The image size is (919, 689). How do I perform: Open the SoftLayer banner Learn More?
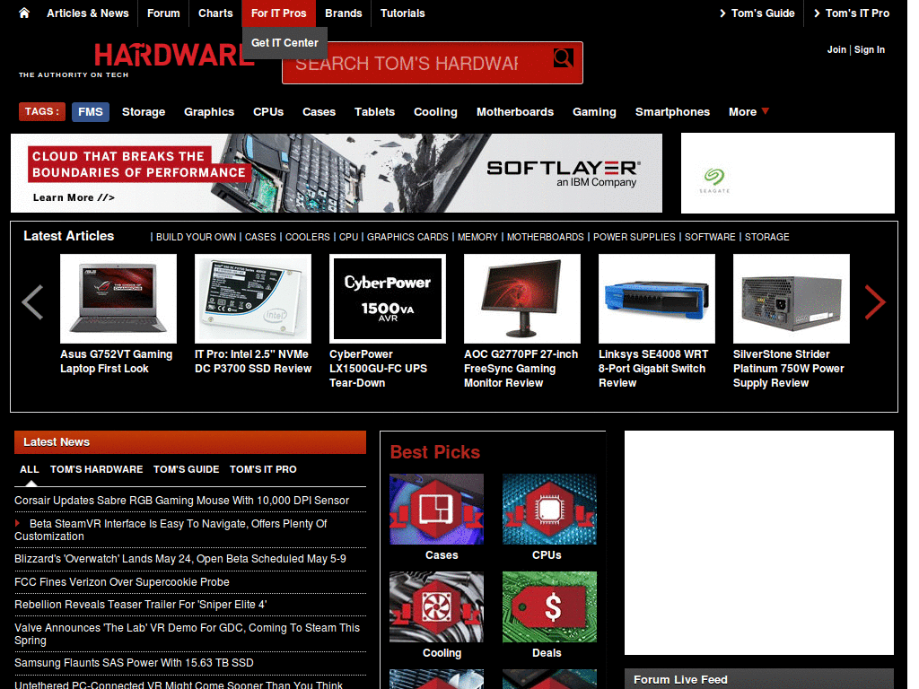pos(74,197)
